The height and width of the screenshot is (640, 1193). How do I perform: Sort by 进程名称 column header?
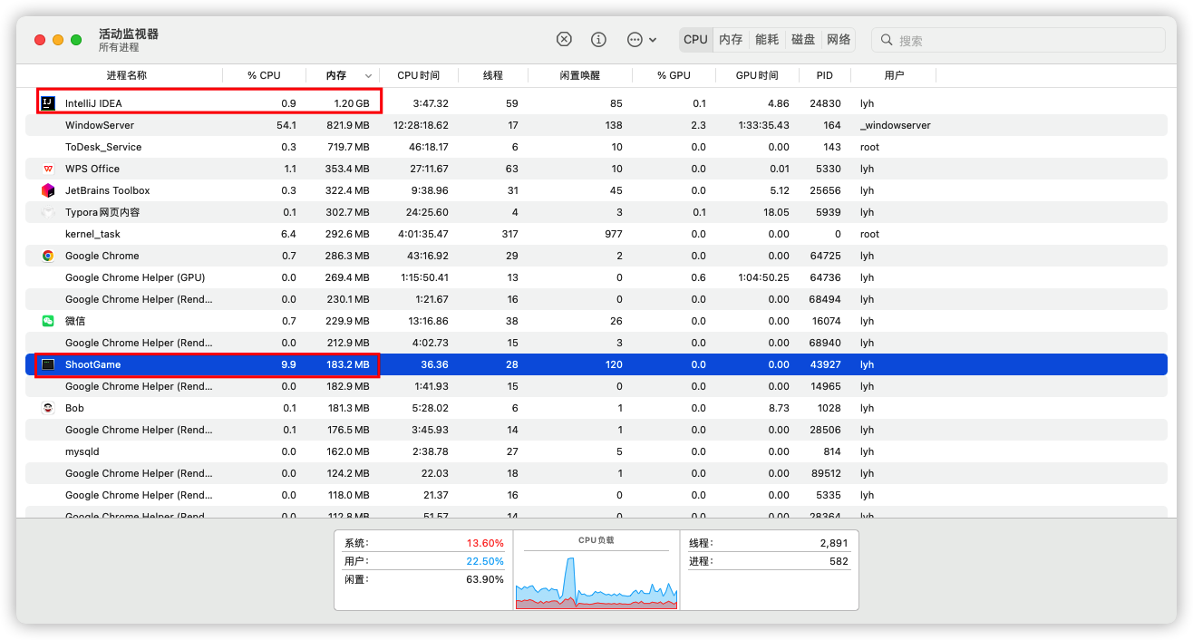coord(126,75)
